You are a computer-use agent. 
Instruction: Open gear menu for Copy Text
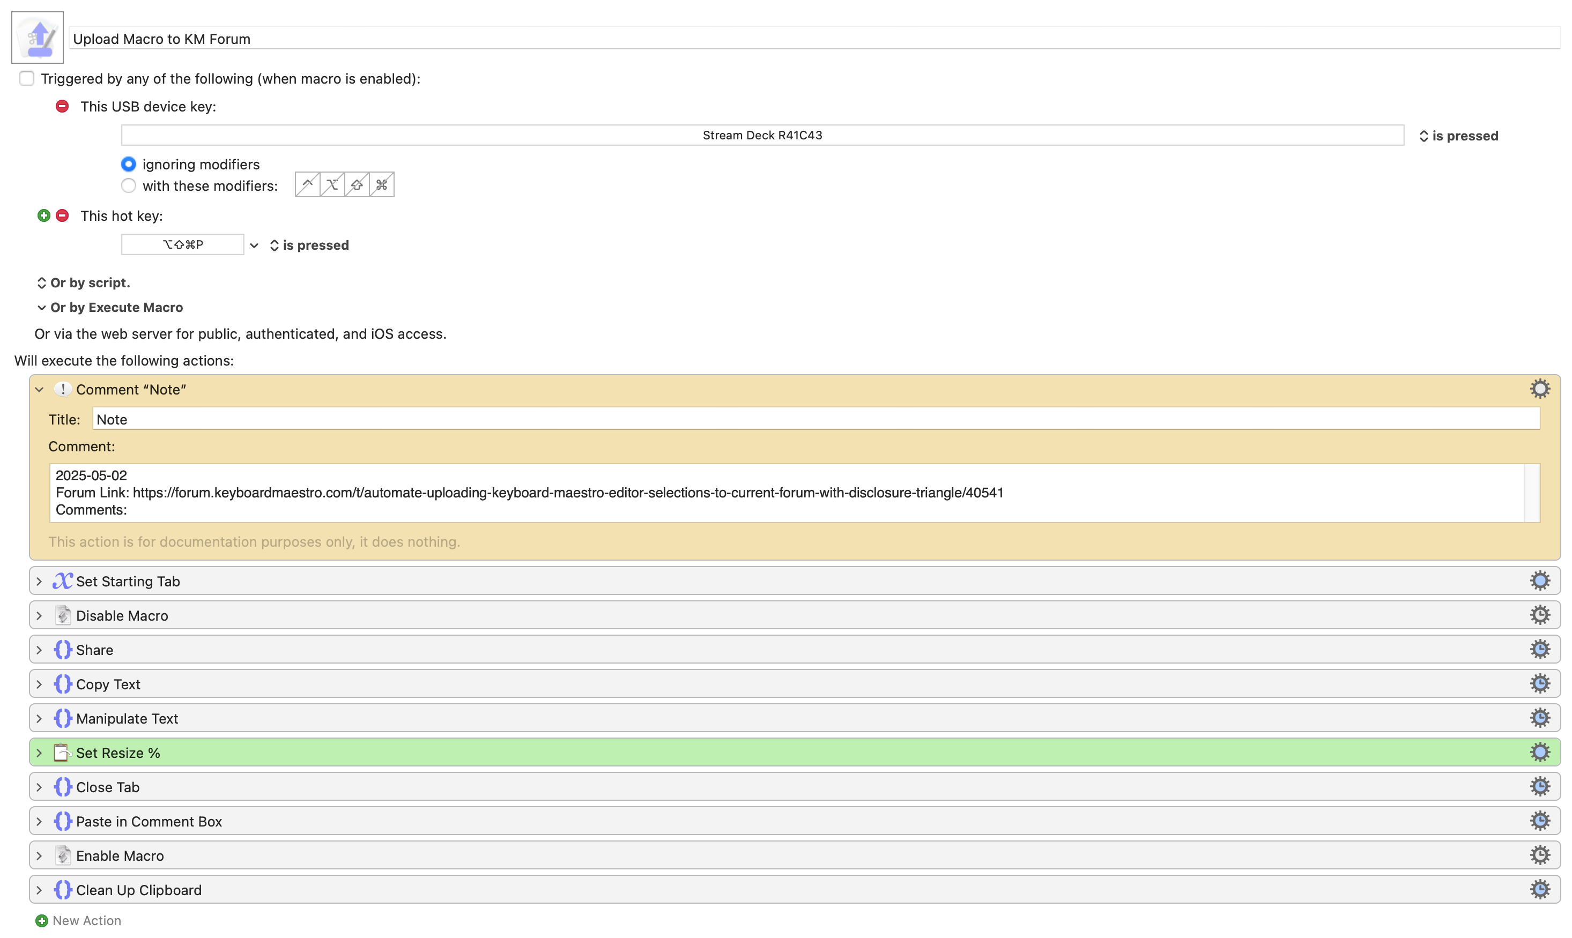(x=1540, y=683)
